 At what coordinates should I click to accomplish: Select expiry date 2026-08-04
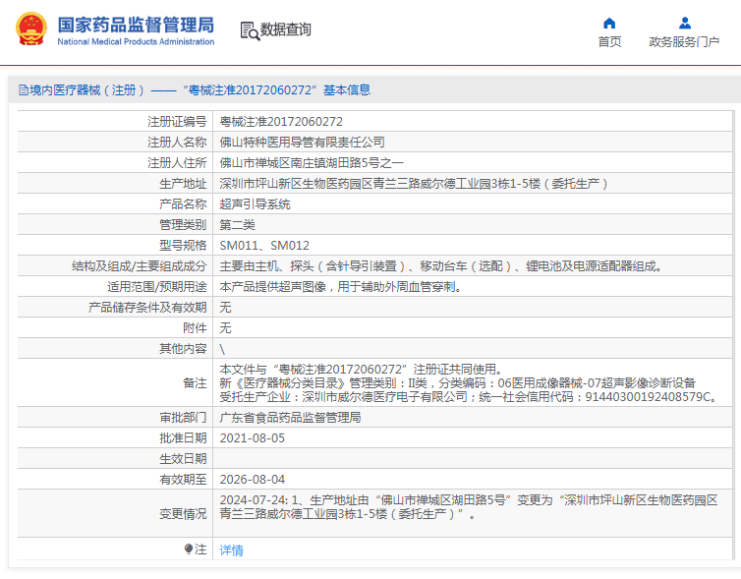[x=253, y=480]
